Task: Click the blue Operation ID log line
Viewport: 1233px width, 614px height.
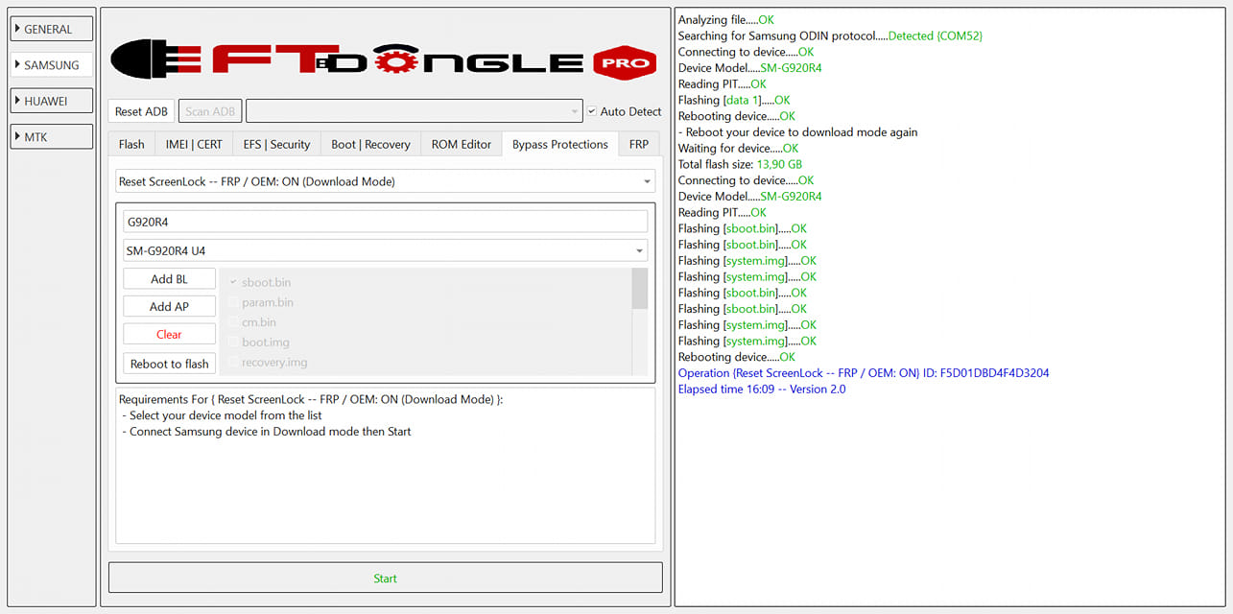Action: [864, 373]
